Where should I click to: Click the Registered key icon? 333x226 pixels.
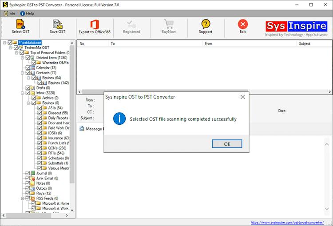pyautogui.click(x=132, y=24)
